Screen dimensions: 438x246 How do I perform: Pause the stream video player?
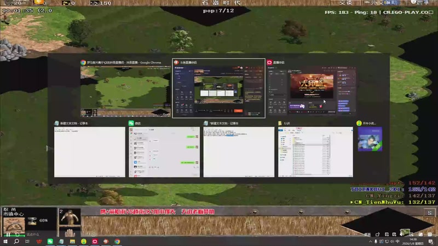[8, 235]
